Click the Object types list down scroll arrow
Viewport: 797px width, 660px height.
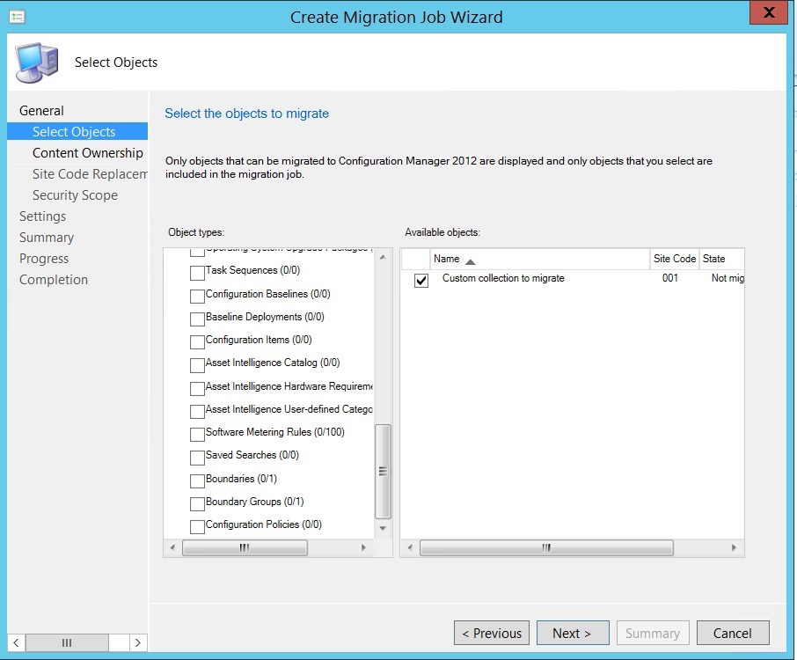[x=382, y=529]
